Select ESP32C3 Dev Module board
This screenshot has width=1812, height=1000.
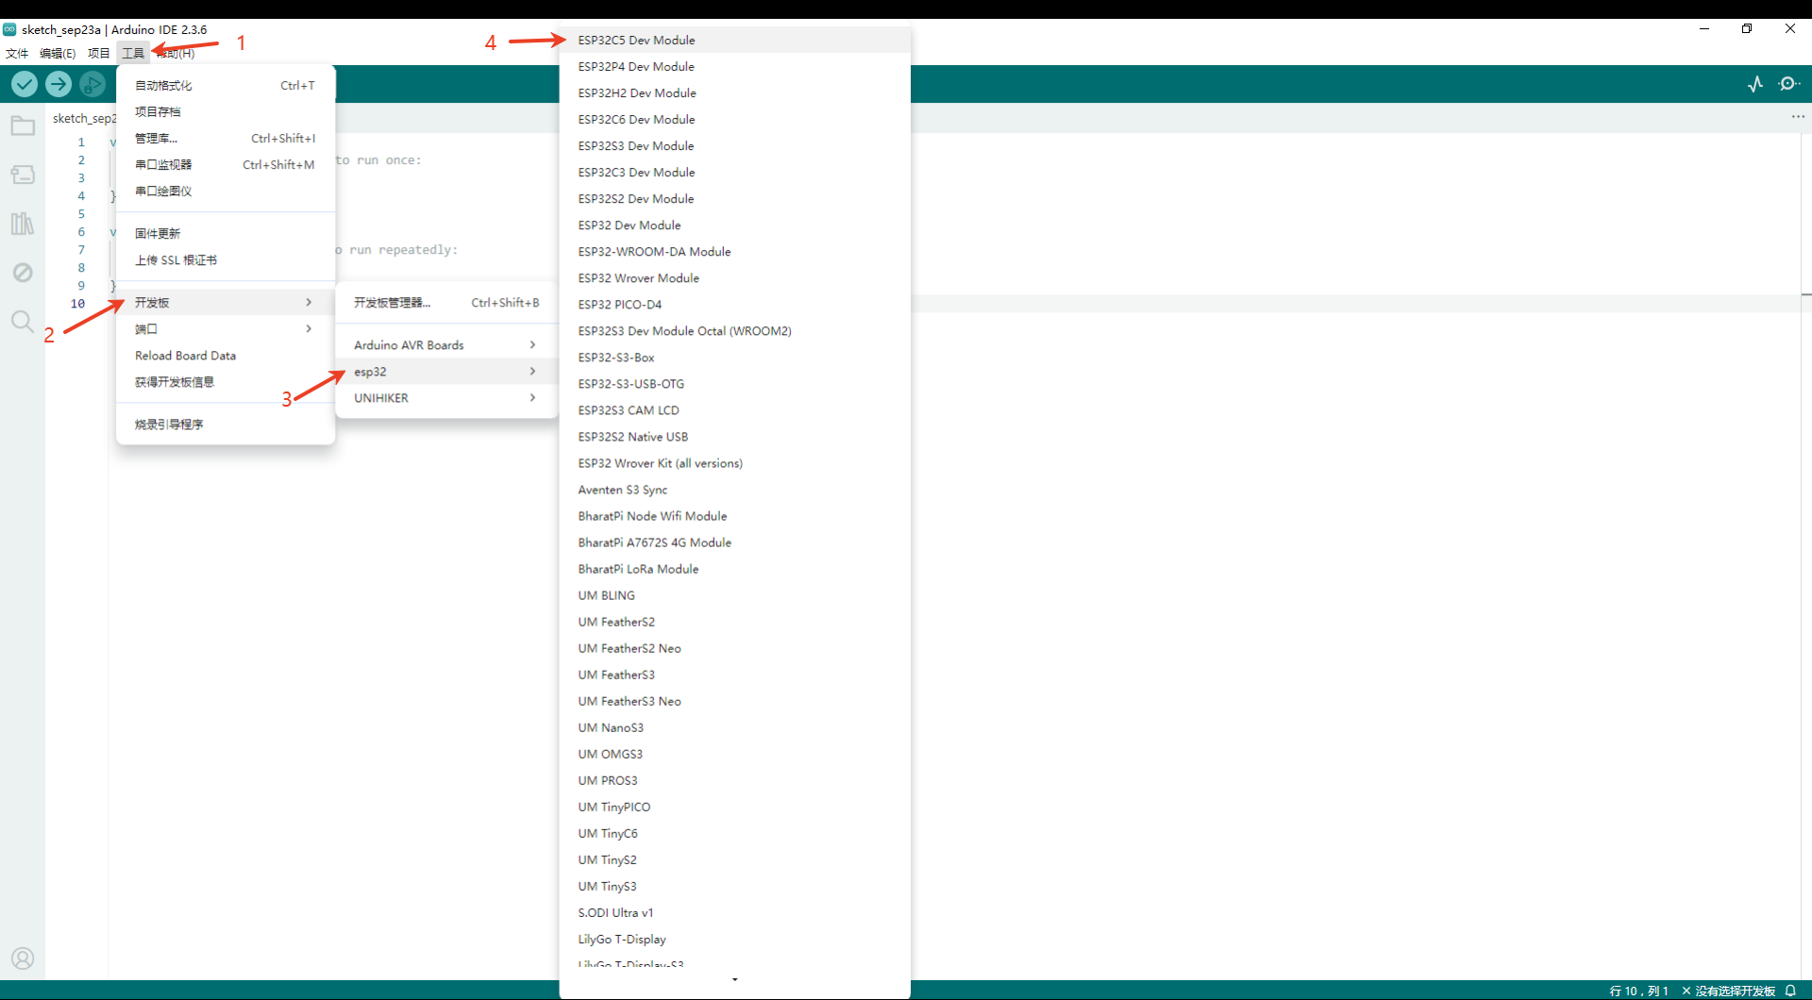735,172
